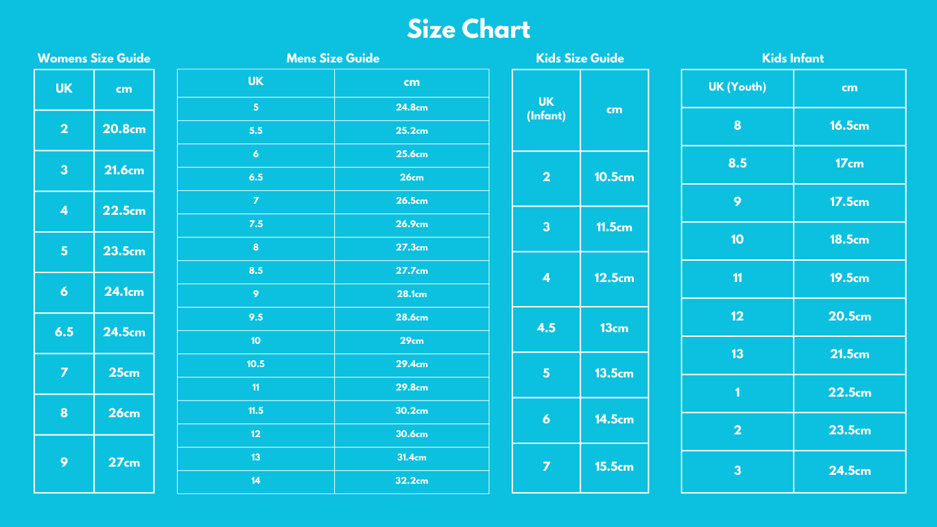Click the 10.5cm cell in Kids table
This screenshot has height=527, width=937.
tap(614, 177)
